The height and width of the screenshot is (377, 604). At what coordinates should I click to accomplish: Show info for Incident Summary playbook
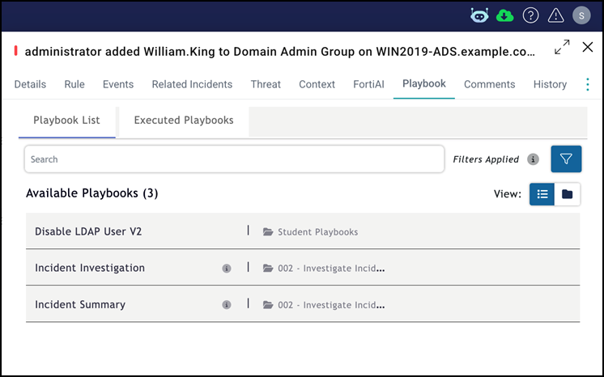point(227,305)
